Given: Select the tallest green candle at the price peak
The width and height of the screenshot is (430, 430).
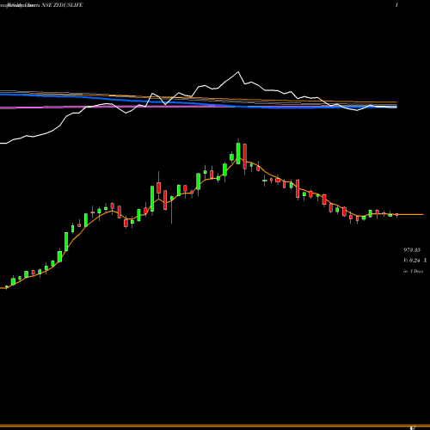Looking at the screenshot, I should pyautogui.click(x=238, y=152).
